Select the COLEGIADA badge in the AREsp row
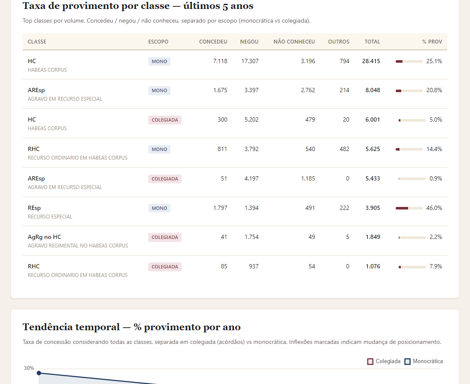This screenshot has width=470, height=384. tap(164, 179)
